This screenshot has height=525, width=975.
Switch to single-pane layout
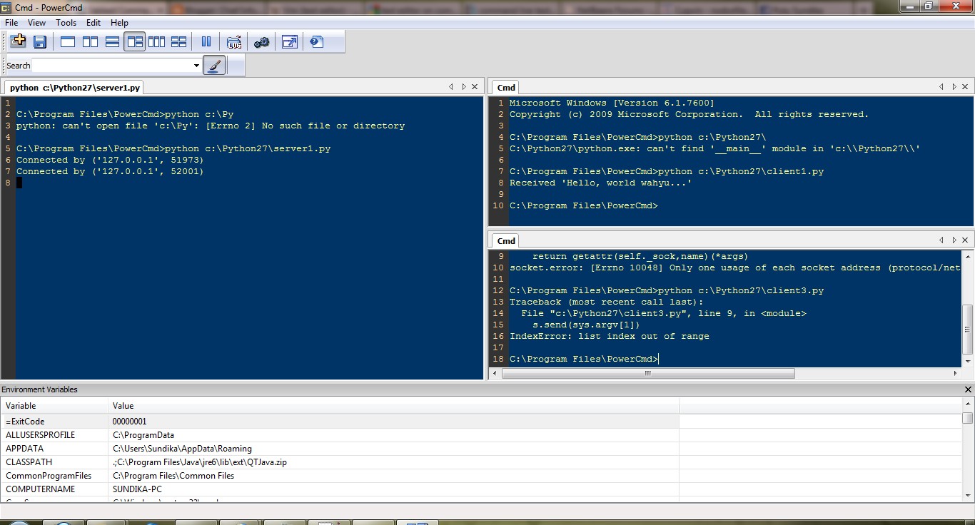tap(66, 41)
